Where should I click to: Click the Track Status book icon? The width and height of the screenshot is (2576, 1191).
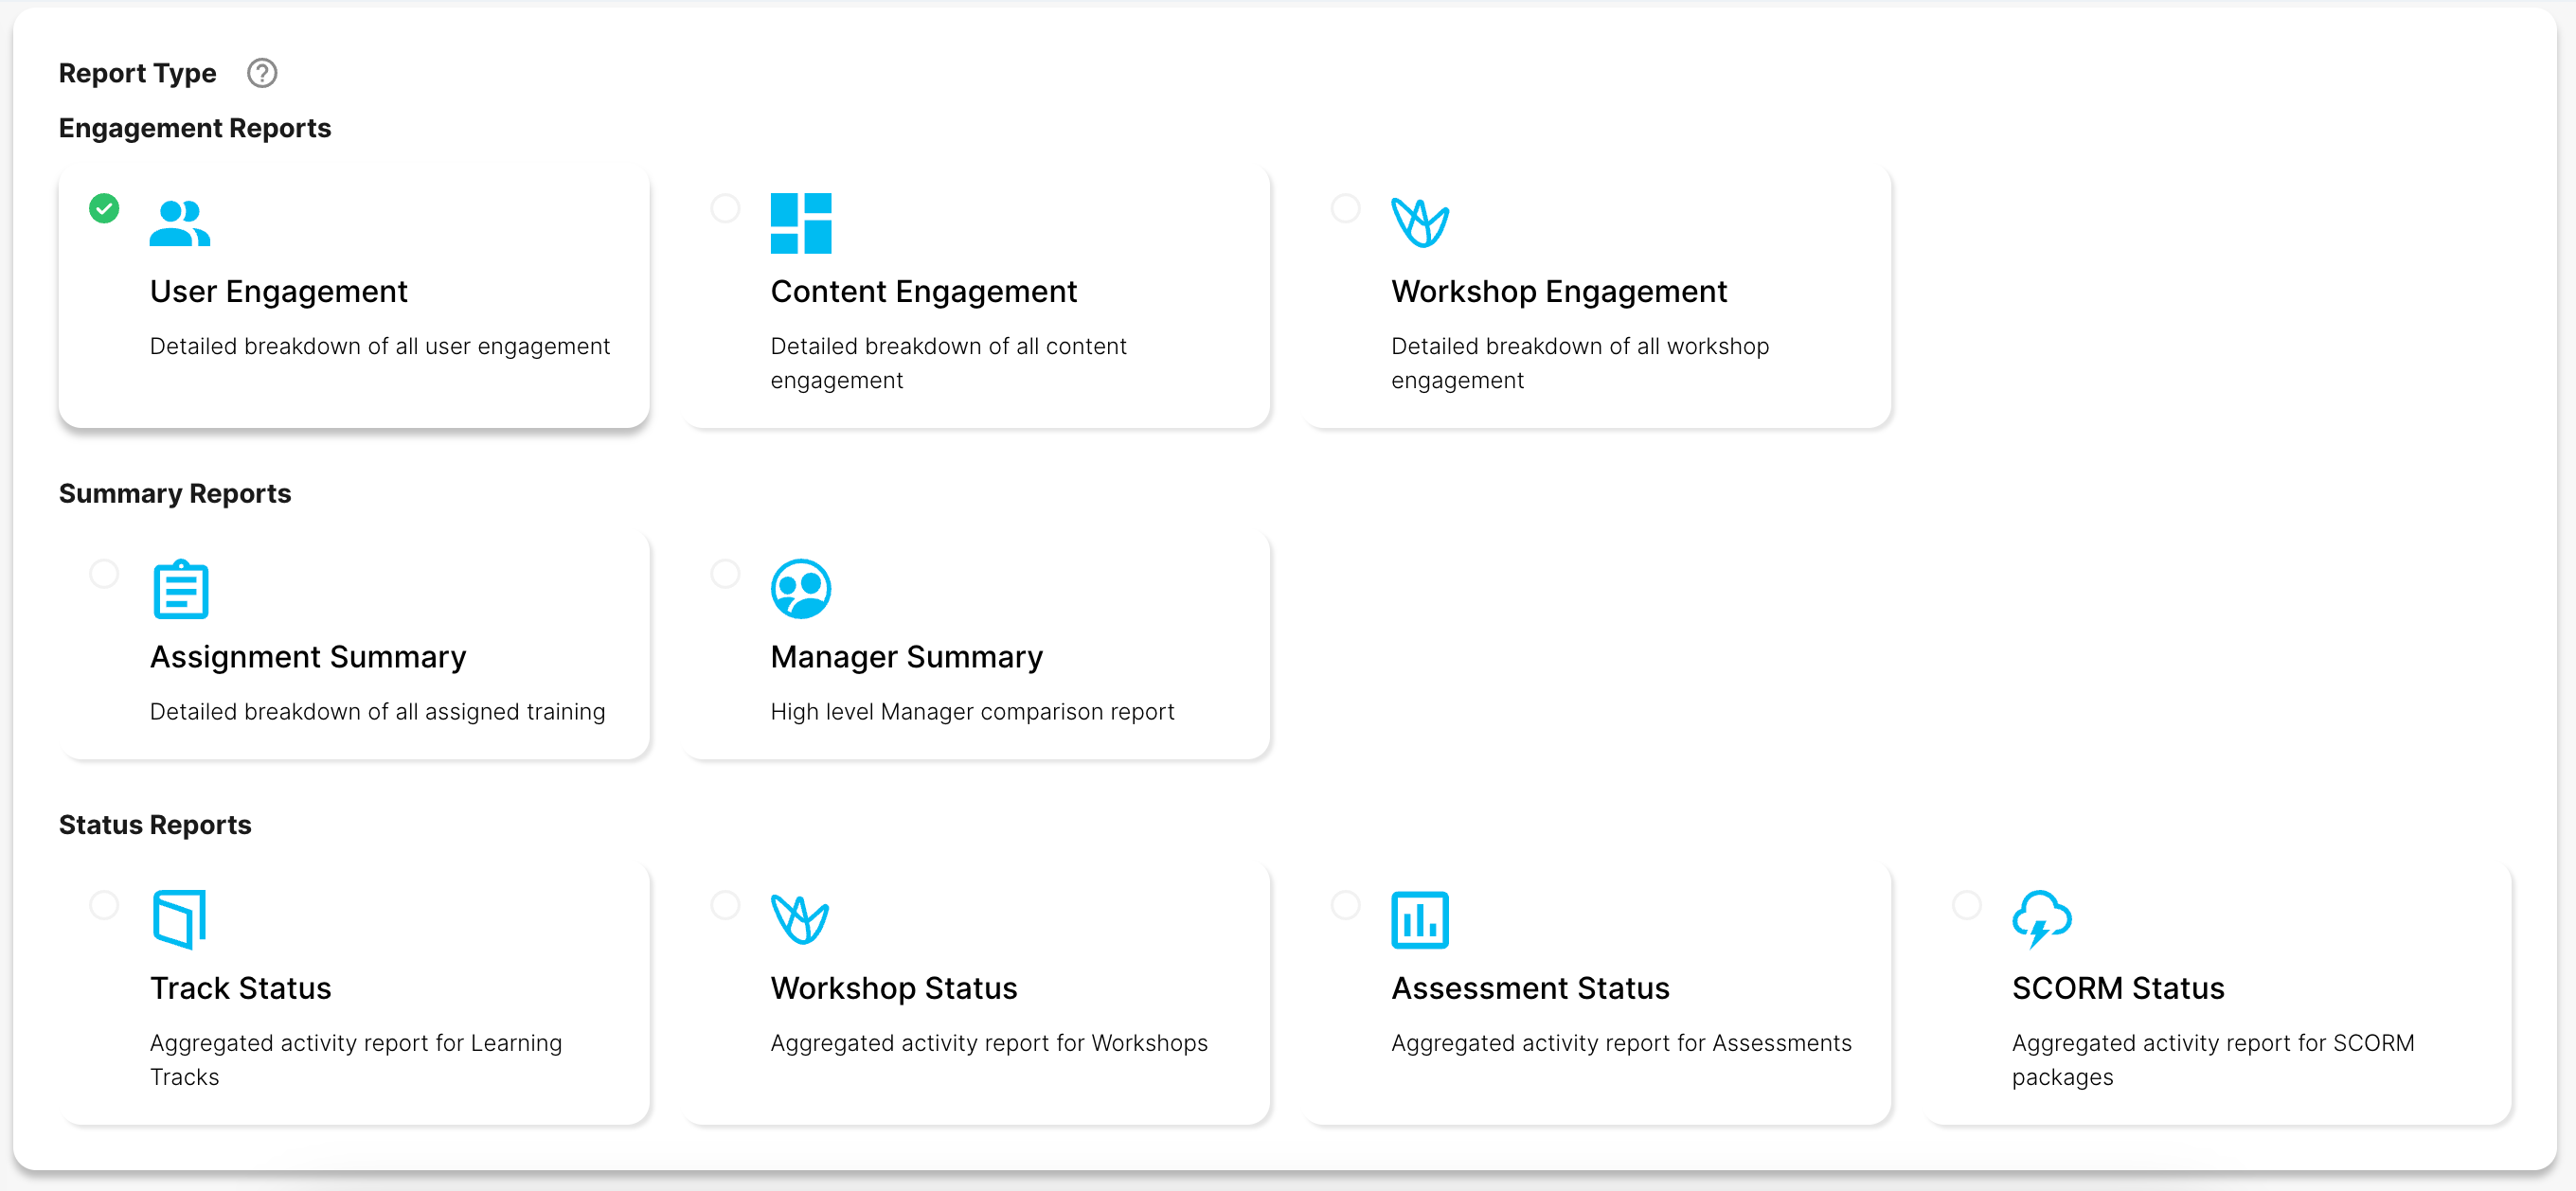(180, 919)
